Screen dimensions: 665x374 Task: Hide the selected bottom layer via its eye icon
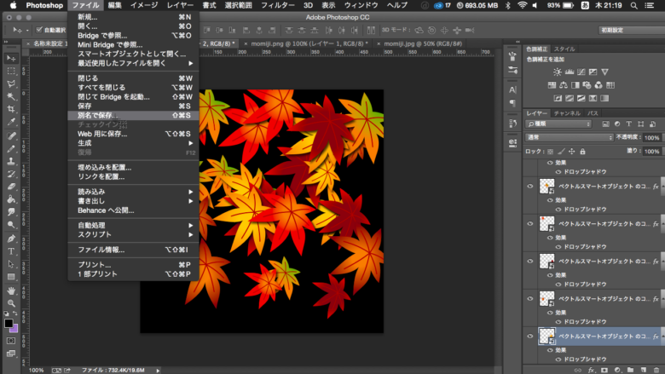[530, 337]
